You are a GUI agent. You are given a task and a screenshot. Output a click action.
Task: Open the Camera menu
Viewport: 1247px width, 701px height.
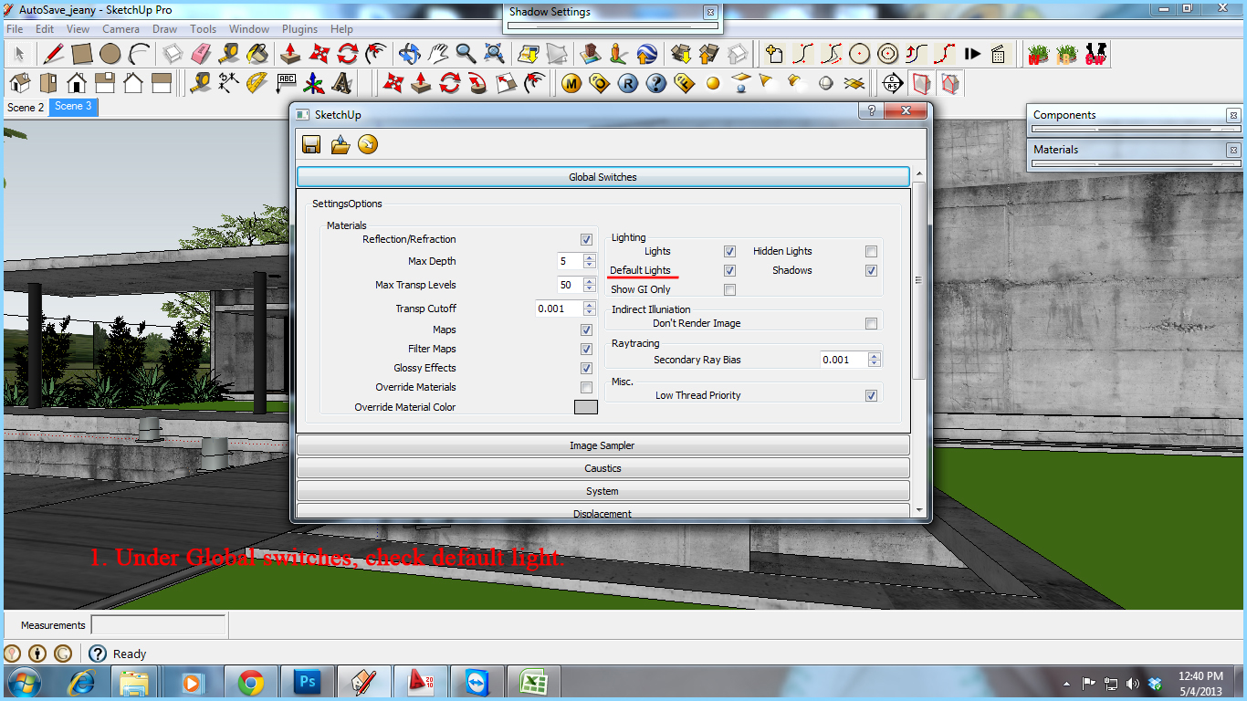(x=121, y=29)
